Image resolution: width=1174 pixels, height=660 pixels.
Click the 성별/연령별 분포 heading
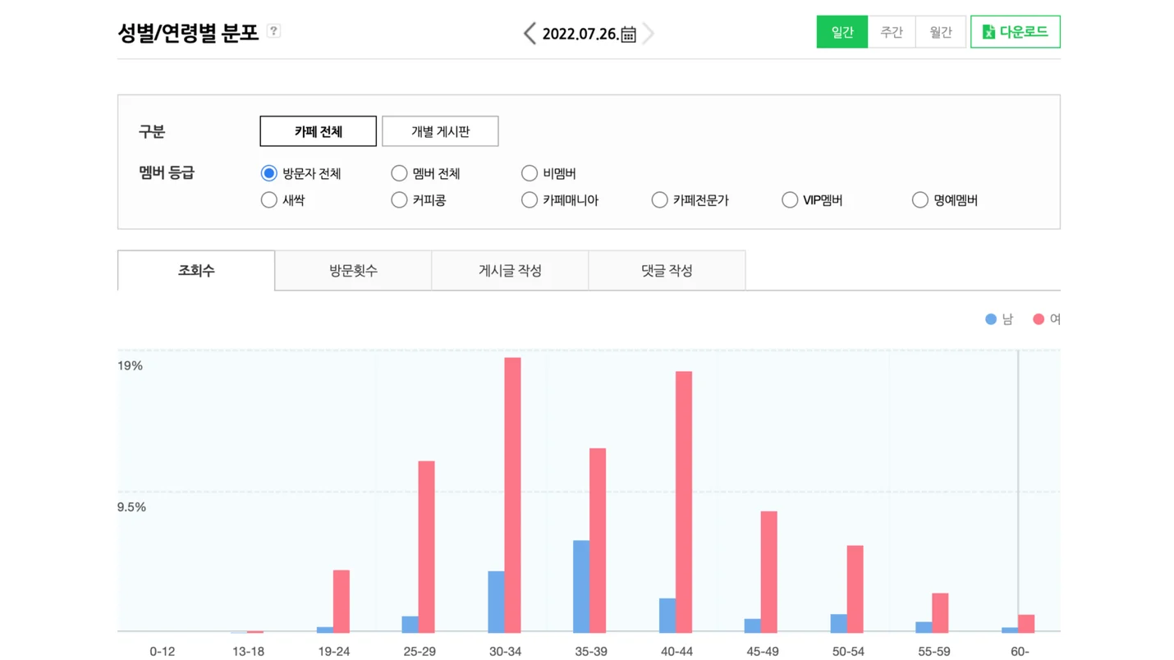click(x=188, y=32)
